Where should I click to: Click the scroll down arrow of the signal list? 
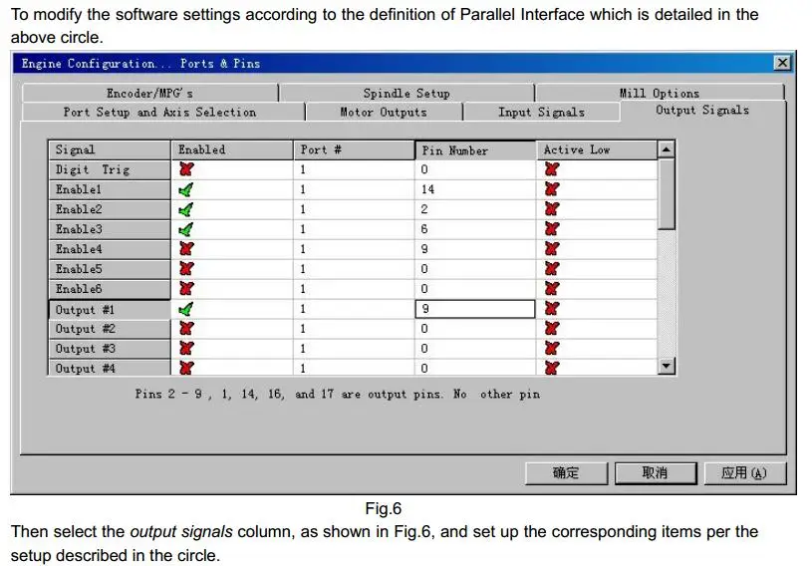668,367
